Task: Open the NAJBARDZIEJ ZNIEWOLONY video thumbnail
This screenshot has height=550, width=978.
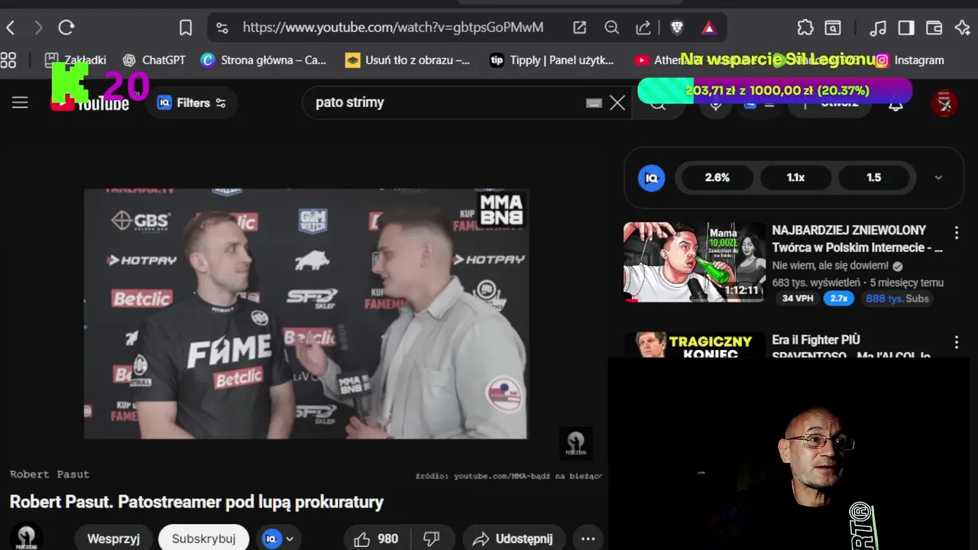Action: tap(694, 262)
